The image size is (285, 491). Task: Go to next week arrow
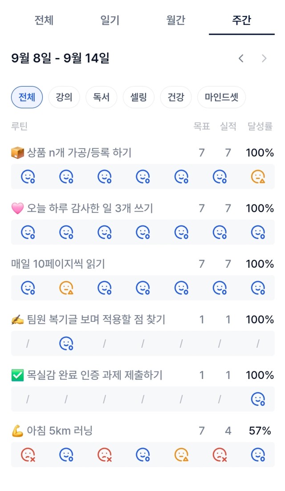[x=264, y=58]
